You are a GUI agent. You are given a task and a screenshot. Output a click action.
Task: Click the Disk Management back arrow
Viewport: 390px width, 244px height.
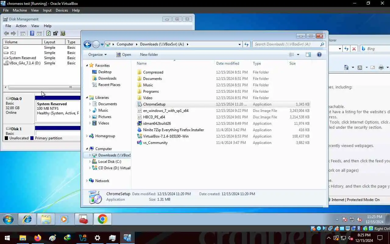pos(6,34)
